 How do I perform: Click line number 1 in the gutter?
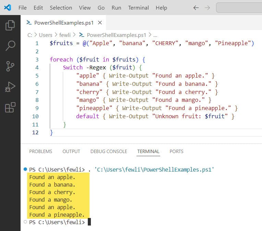(x=37, y=43)
